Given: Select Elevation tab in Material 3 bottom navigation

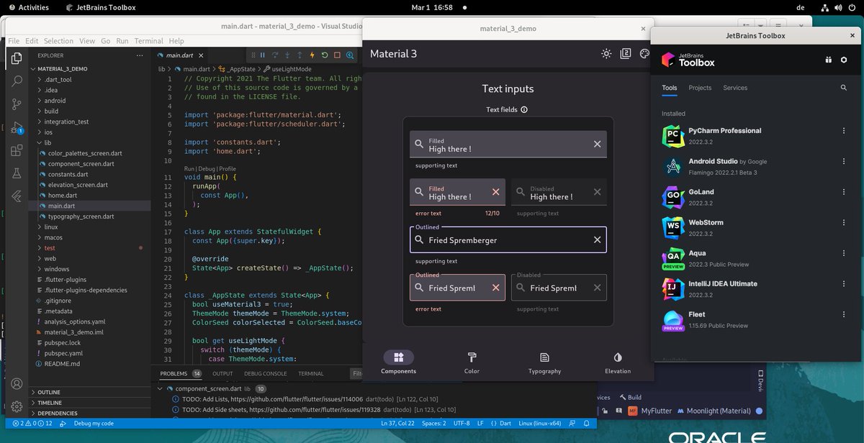Looking at the screenshot, I should [x=618, y=362].
